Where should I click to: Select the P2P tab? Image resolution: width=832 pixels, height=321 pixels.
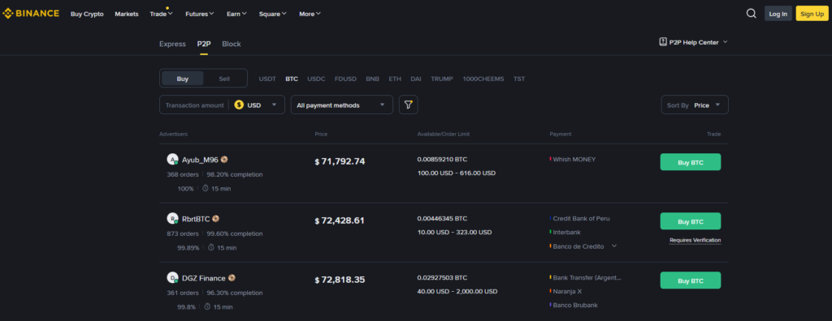pos(204,44)
